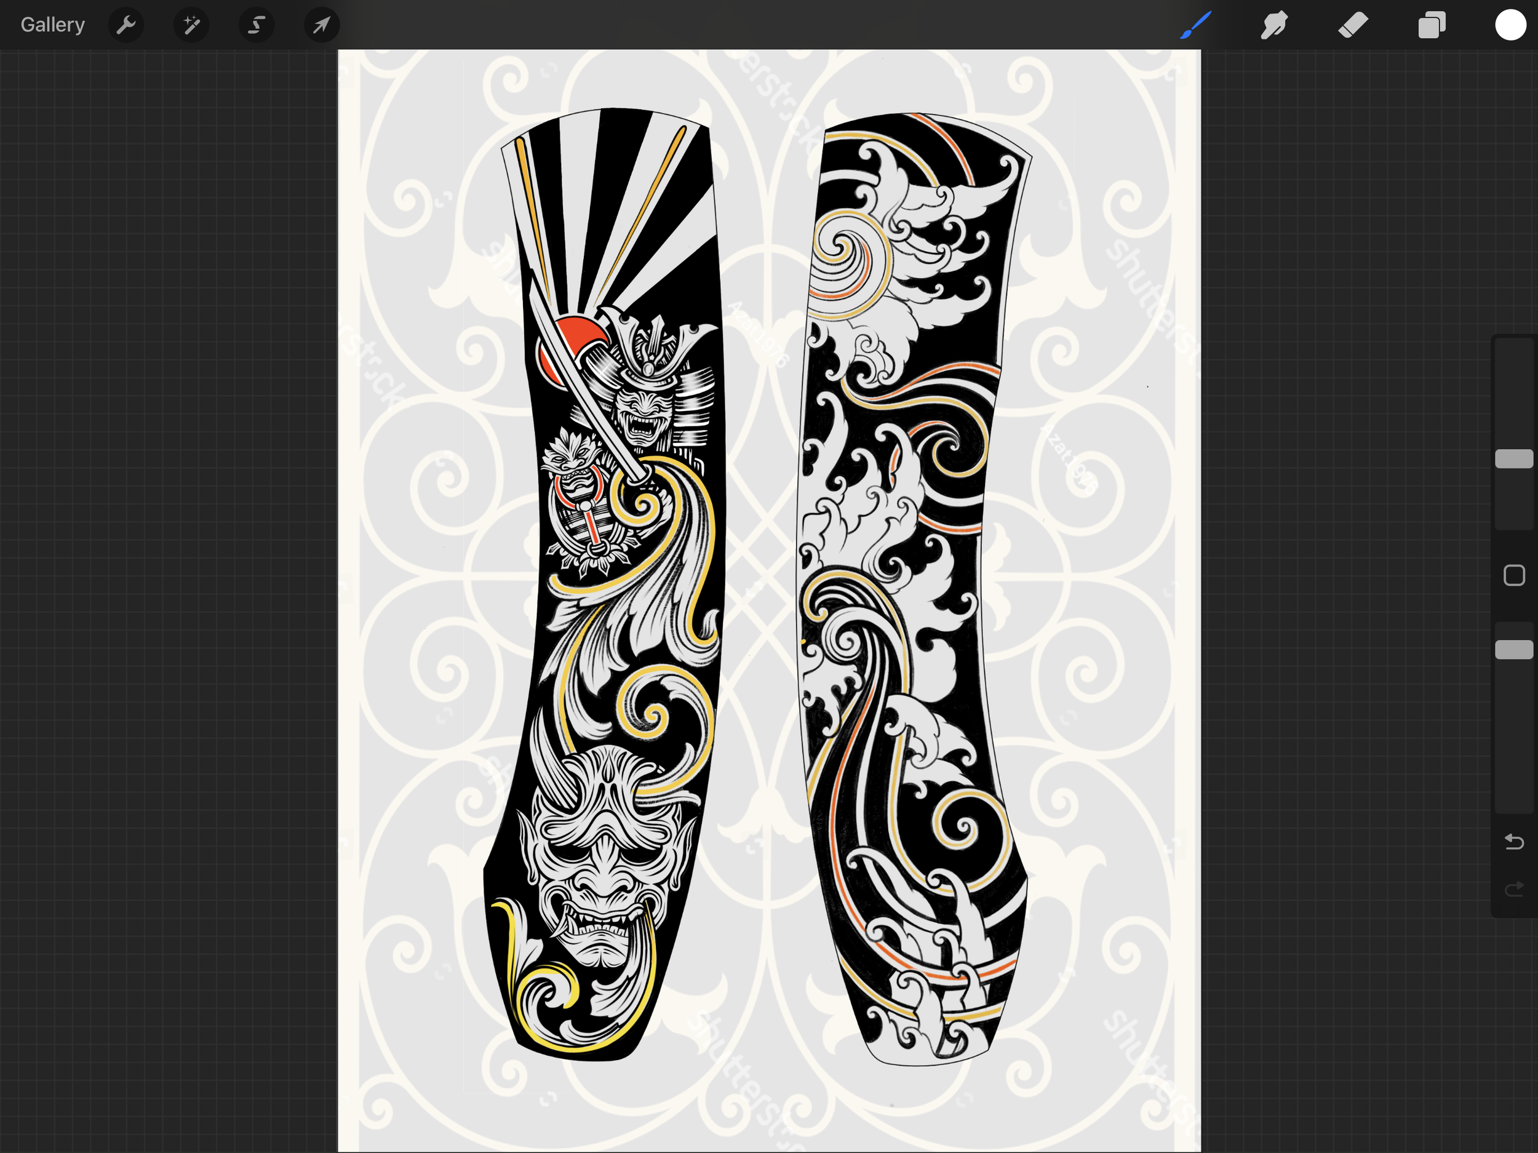Open the white color picker circle
The height and width of the screenshot is (1153, 1538).
[x=1510, y=26]
